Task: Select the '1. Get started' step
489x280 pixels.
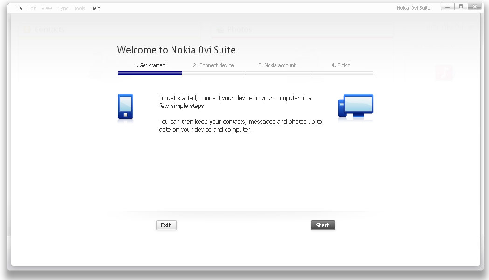Action: pos(149,65)
